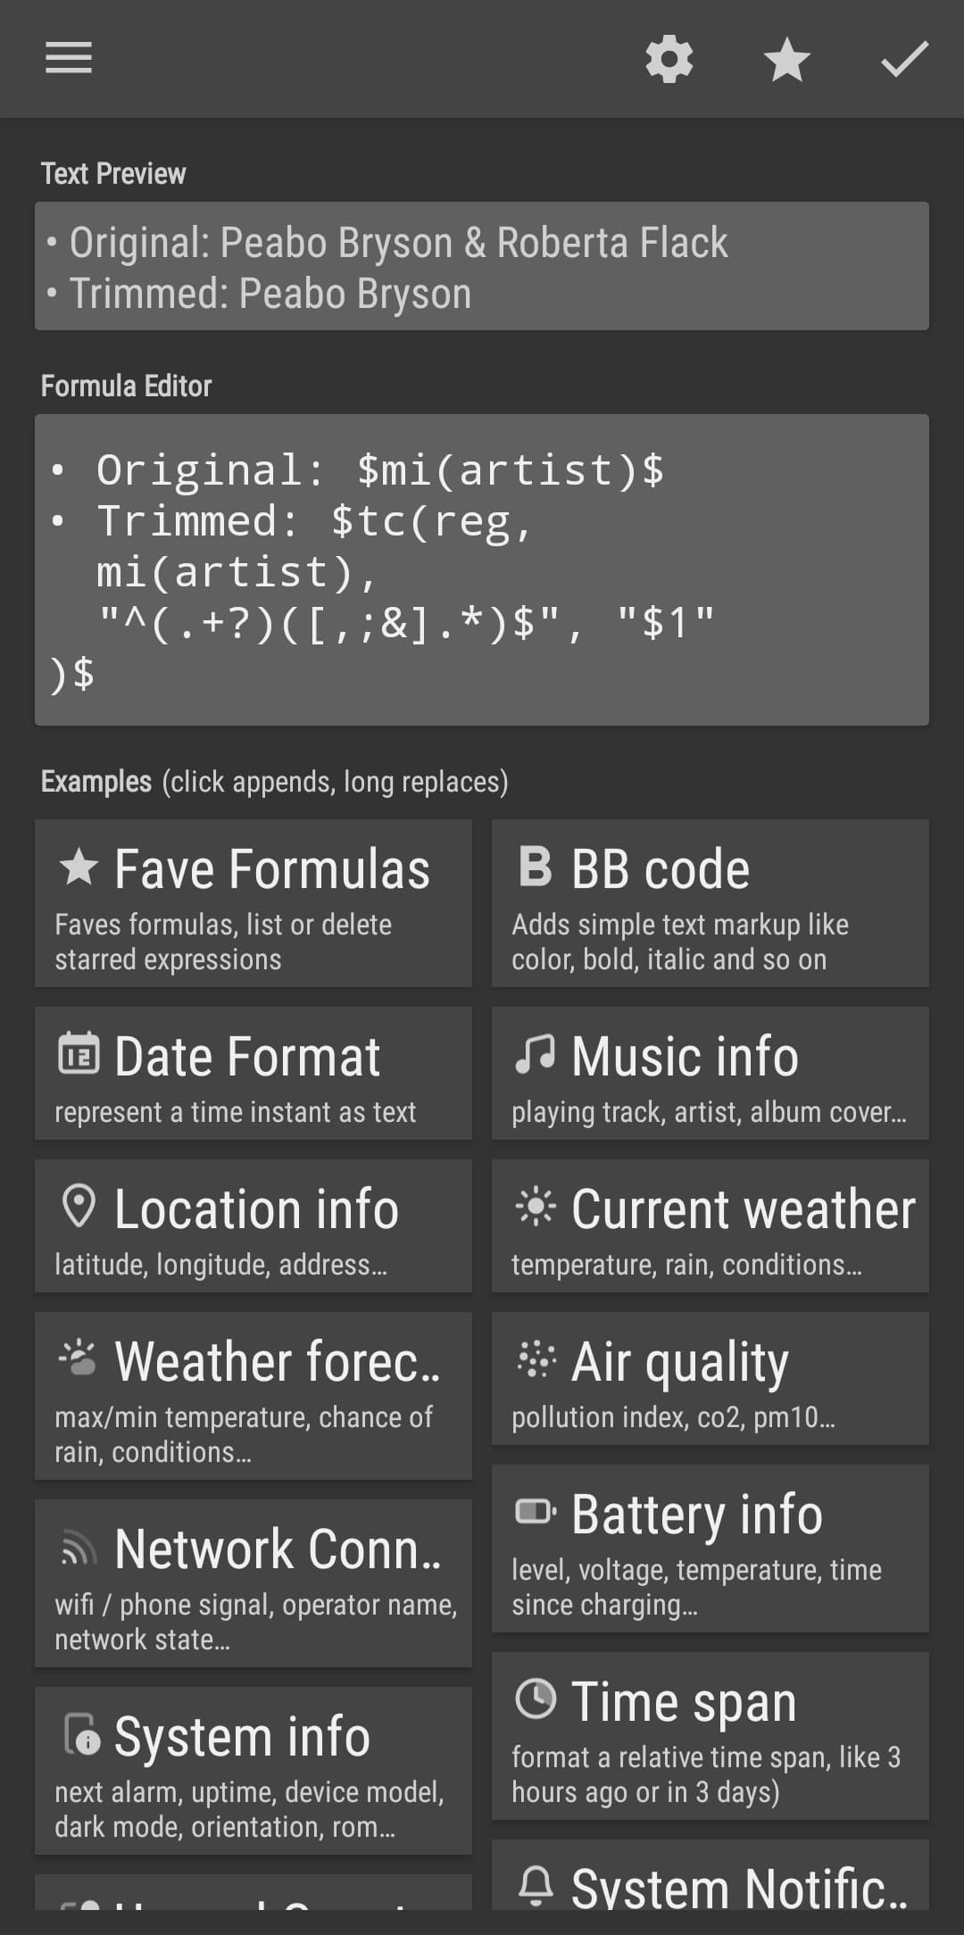The image size is (964, 1935).
Task: Open Weather forecast examples
Action: pyautogui.click(x=253, y=1396)
